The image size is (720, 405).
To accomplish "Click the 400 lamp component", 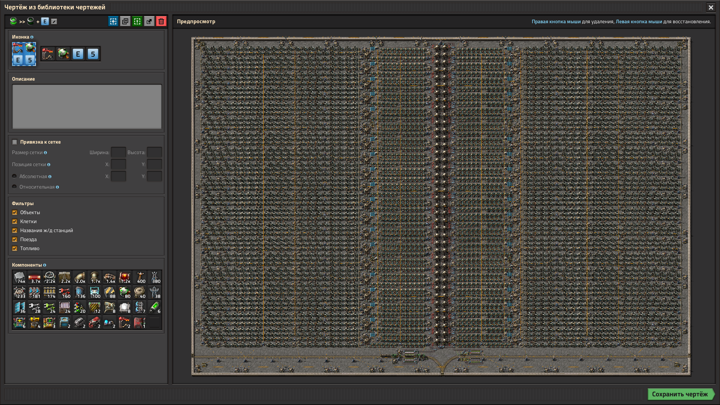I will tap(139, 277).
